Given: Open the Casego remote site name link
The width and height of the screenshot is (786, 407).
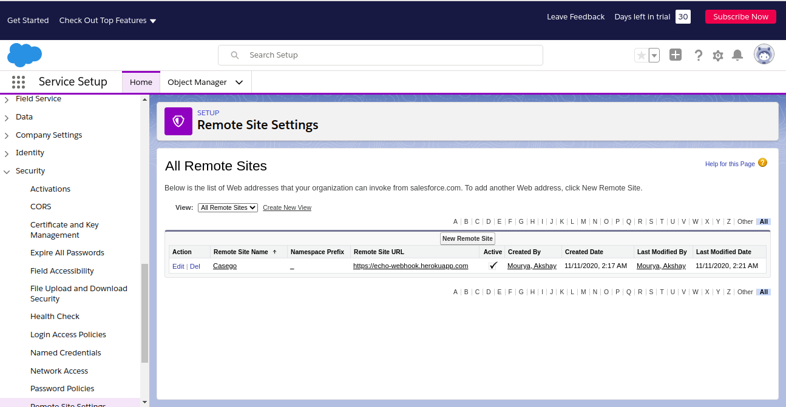Looking at the screenshot, I should click(225, 266).
